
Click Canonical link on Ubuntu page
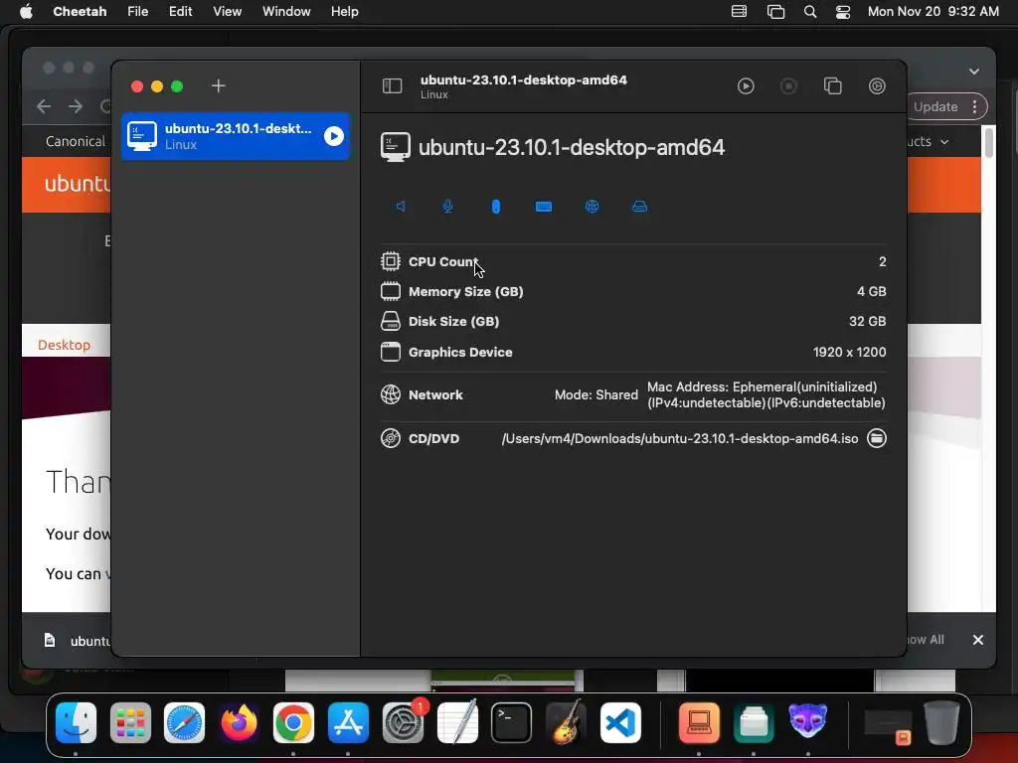click(76, 141)
